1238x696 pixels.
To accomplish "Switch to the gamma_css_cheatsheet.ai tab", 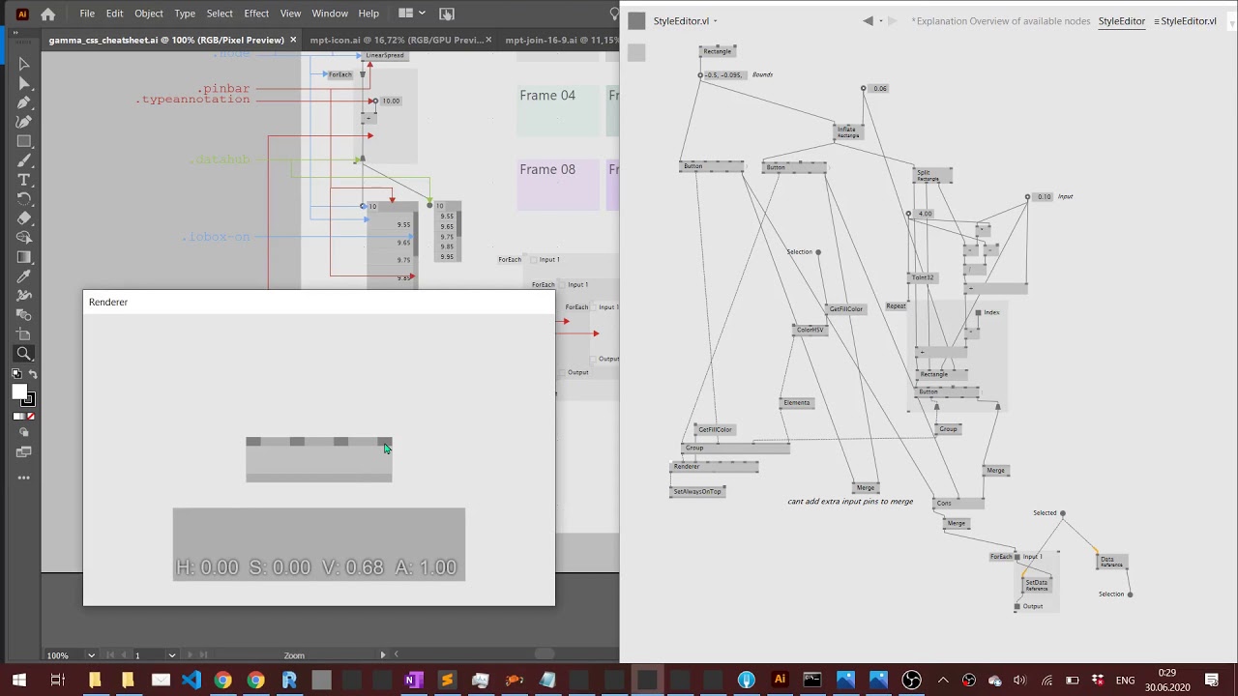I will click(x=166, y=41).
